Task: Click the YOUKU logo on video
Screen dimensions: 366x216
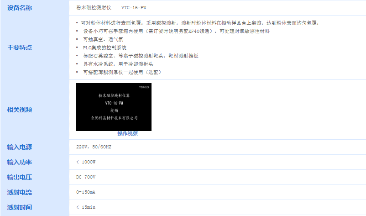Action: 144,87
